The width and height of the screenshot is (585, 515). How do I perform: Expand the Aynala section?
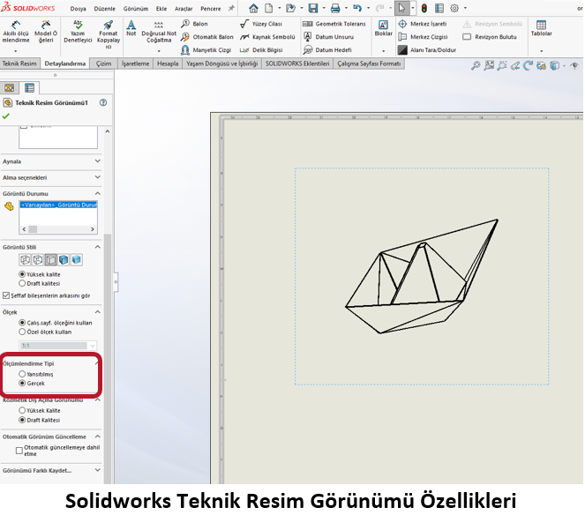coord(97,161)
